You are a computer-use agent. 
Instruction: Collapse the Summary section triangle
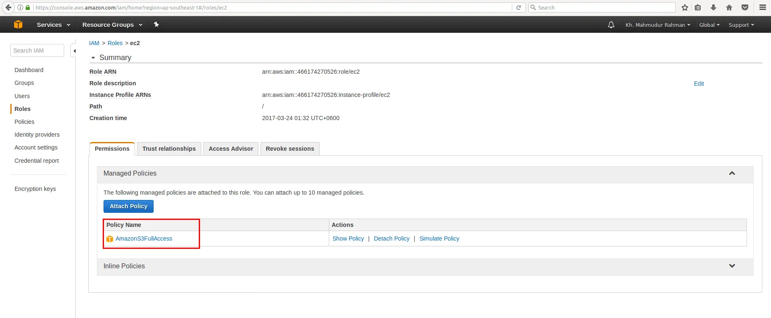[x=93, y=58]
